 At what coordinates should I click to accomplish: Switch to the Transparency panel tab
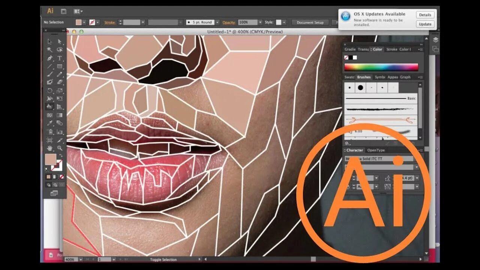[363, 49]
